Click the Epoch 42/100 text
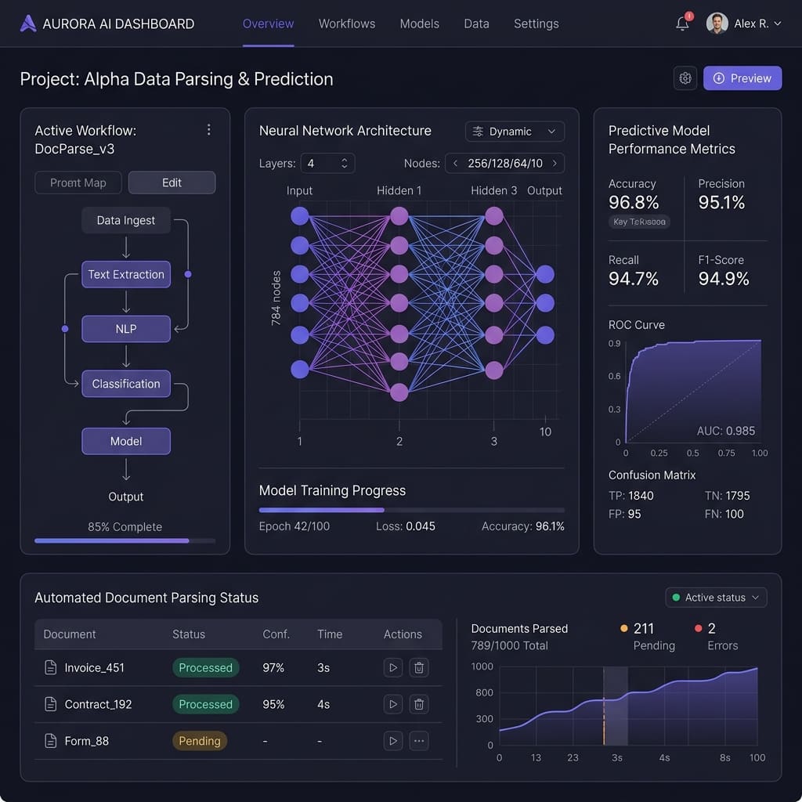This screenshot has height=802, width=802. click(294, 526)
